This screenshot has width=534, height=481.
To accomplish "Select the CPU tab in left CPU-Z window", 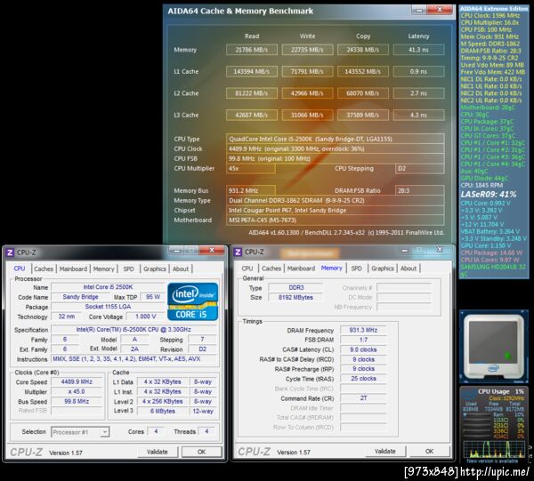I will pos(20,269).
